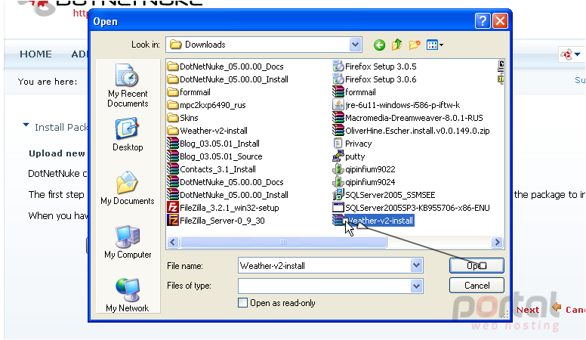Select the Firefox Setup 3.0.6 file
The width and height of the screenshot is (586, 340).
tap(375, 79)
